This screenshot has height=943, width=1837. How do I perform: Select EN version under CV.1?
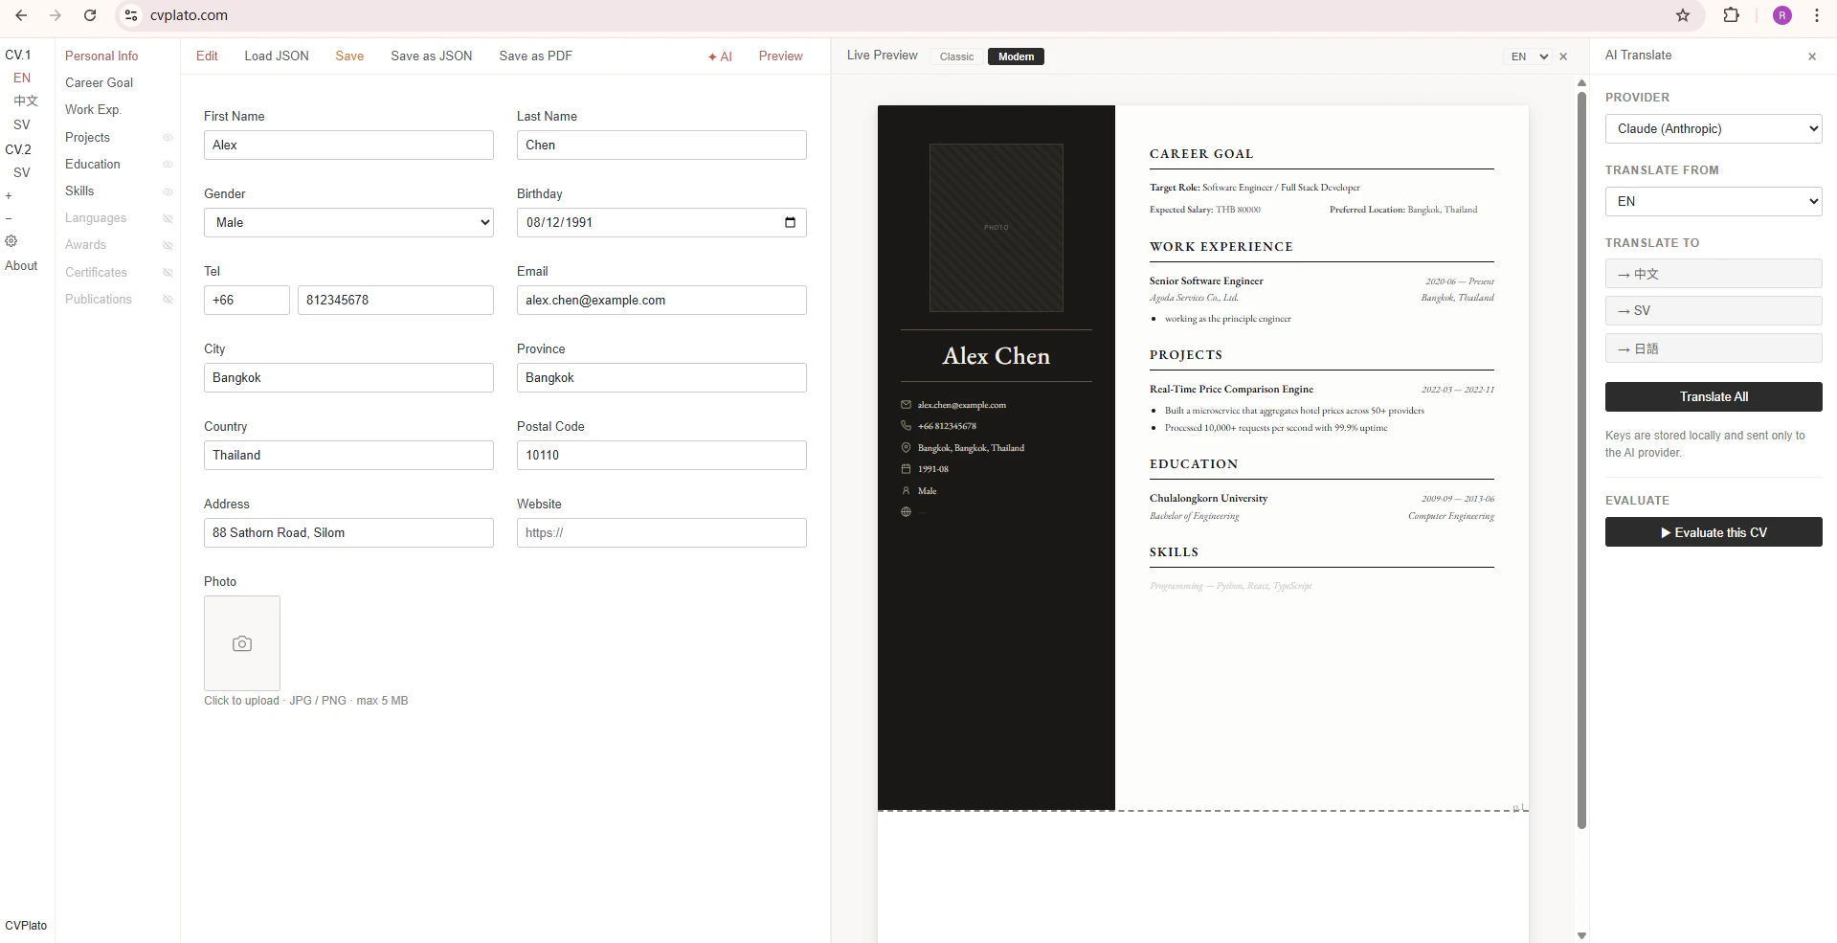pyautogui.click(x=22, y=78)
